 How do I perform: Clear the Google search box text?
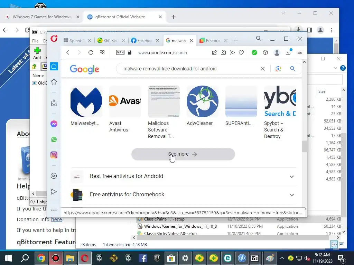263,69
